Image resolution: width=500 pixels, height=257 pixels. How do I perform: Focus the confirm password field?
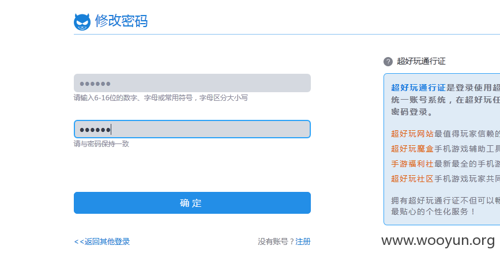tap(192, 129)
